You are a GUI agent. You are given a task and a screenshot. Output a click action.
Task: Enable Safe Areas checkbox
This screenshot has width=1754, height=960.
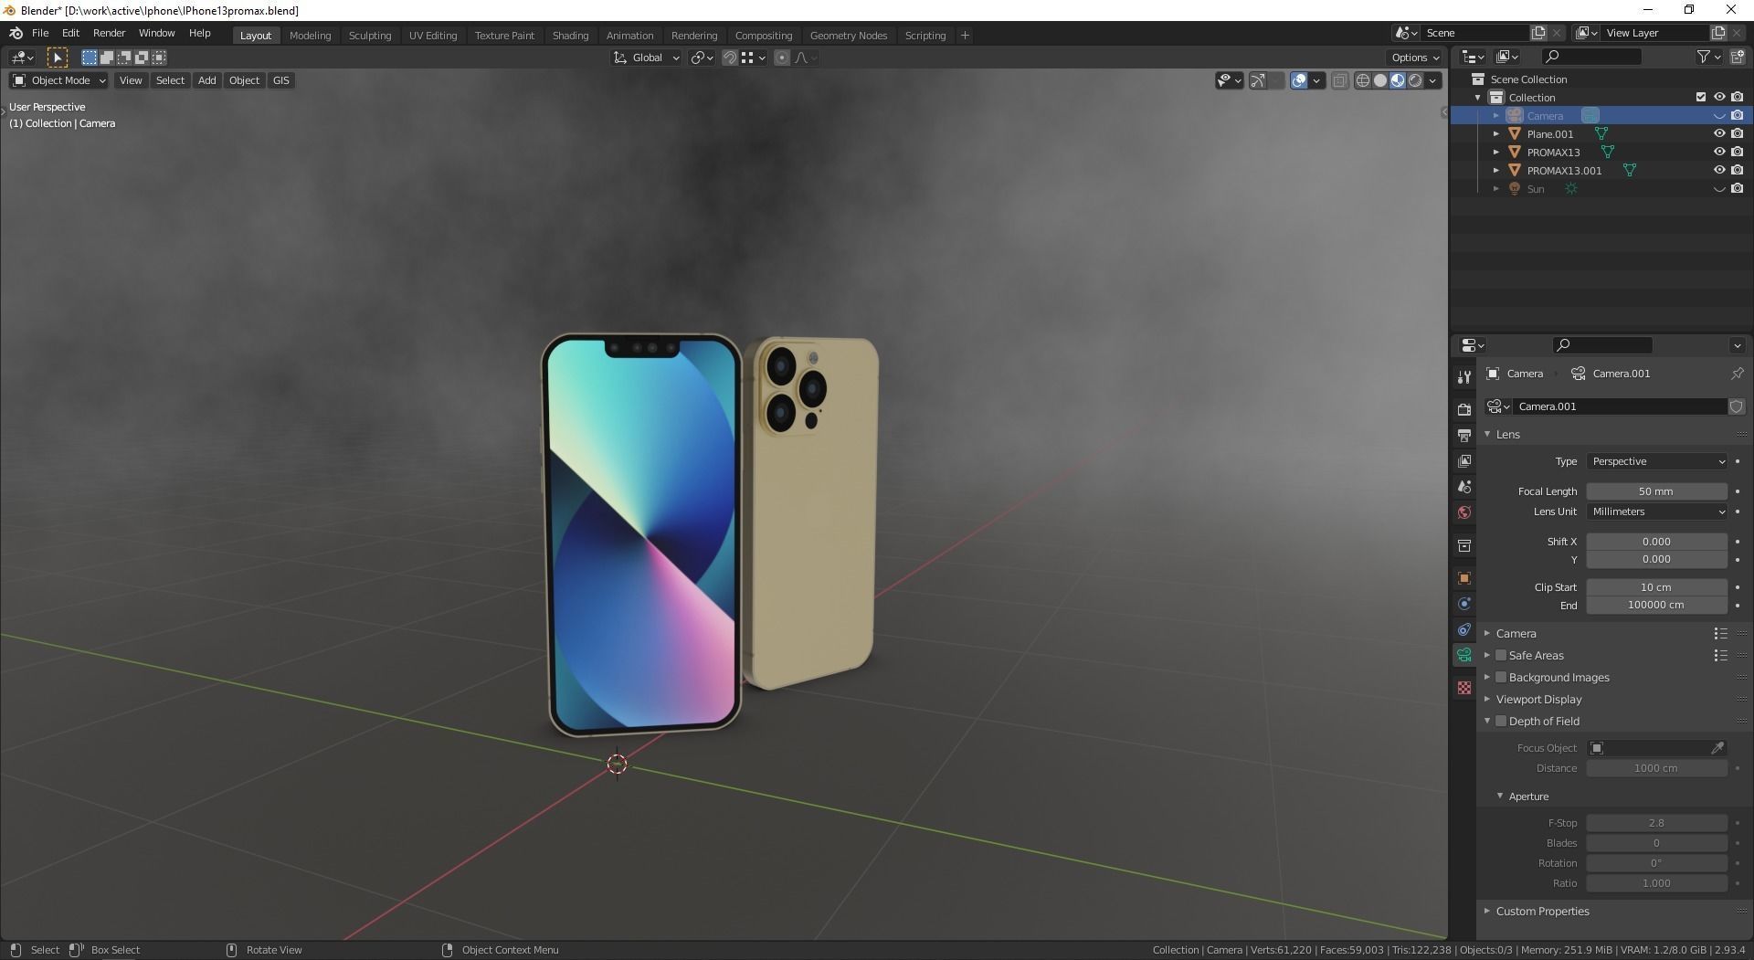point(1501,655)
